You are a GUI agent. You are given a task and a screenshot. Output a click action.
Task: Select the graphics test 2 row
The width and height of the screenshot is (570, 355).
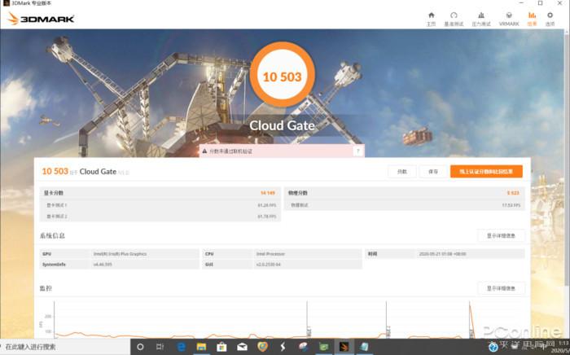pyautogui.click(x=160, y=217)
